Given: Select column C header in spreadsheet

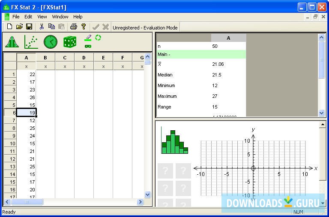Looking at the screenshot, I should point(65,58).
